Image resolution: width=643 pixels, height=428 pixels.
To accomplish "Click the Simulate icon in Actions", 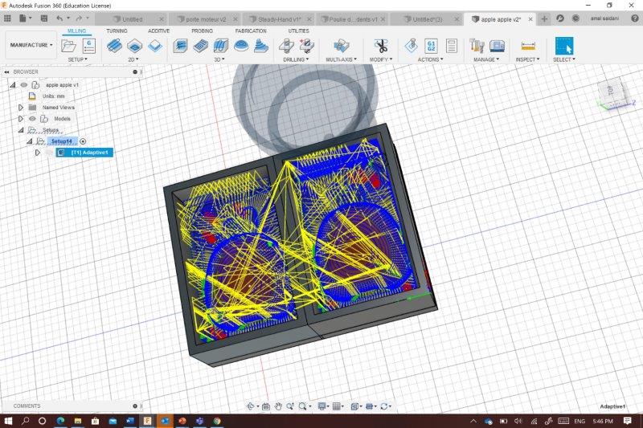I will 411,46.
